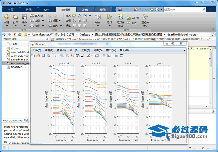Image resolution: width=218 pixels, height=152 pixels.
Task: Toggle the insert colorbar button in Figure toolbar
Action: [104, 56]
